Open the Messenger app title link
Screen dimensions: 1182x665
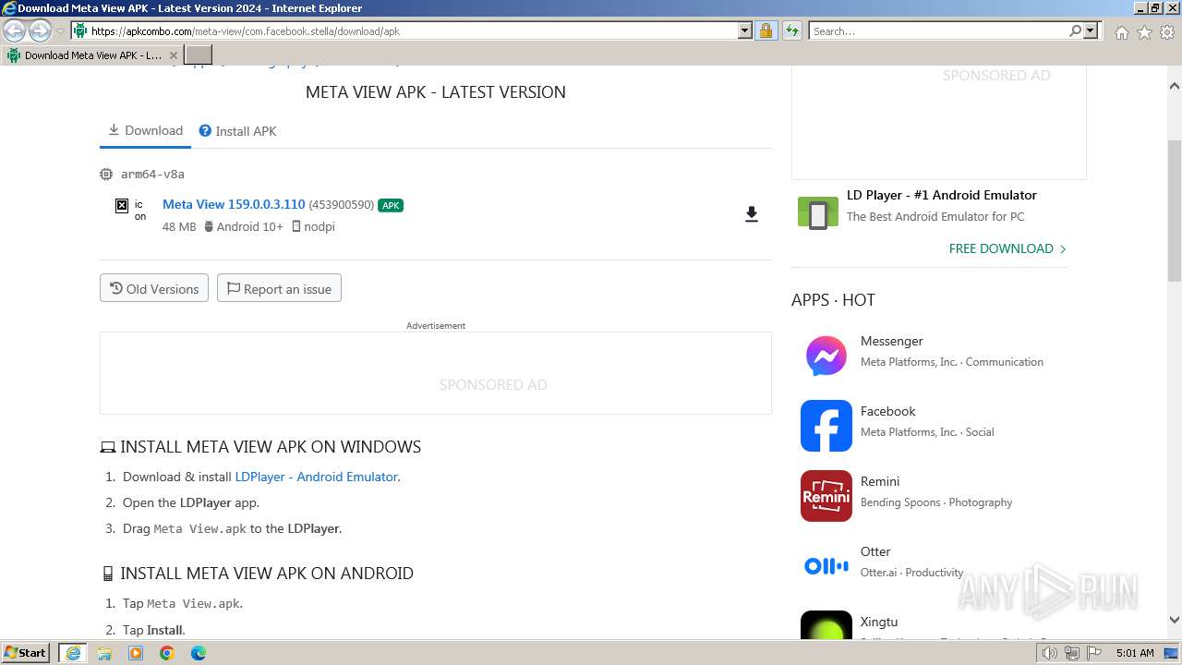pos(891,341)
